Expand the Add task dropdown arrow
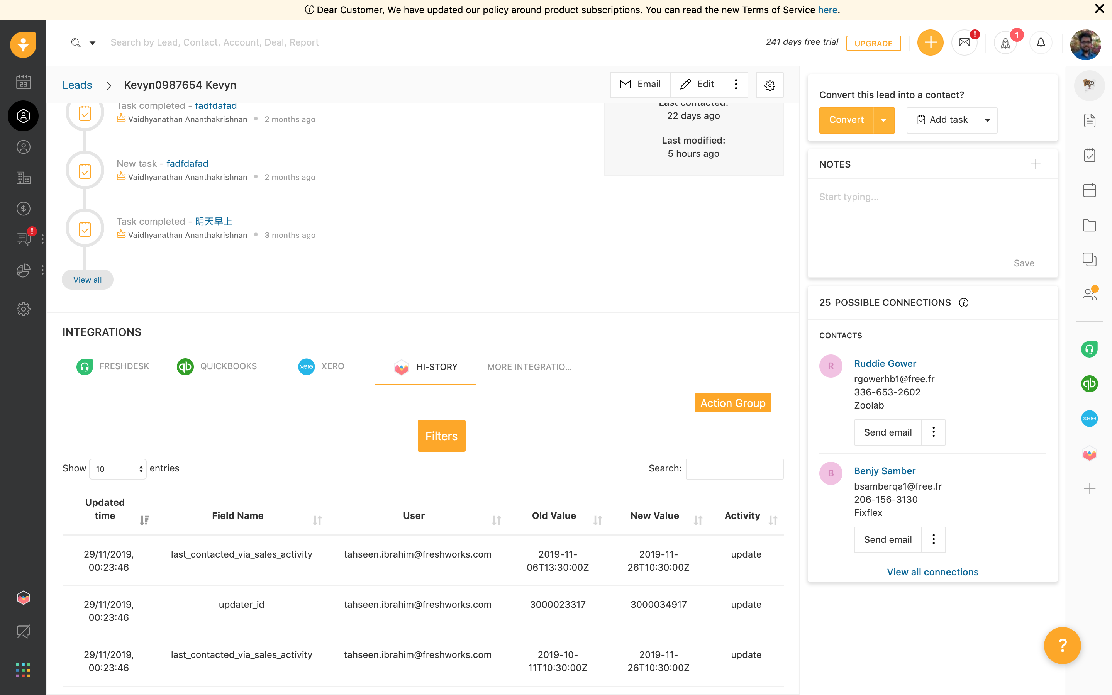The image size is (1112, 695). pyautogui.click(x=987, y=120)
